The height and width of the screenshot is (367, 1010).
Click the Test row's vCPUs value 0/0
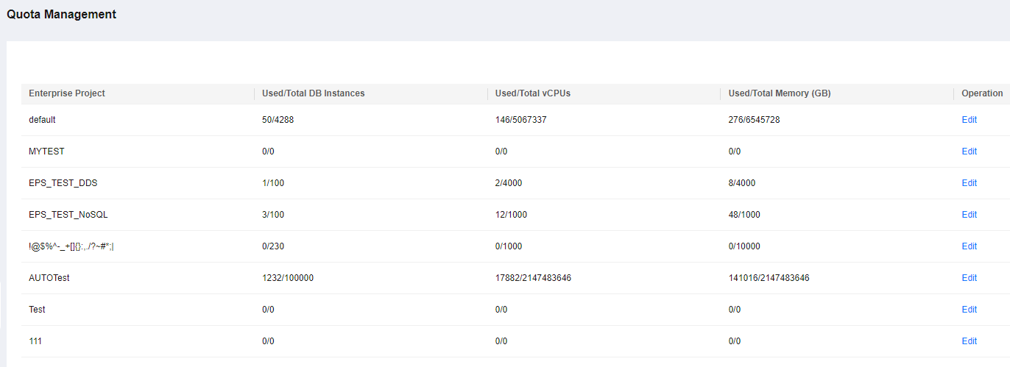(501, 310)
